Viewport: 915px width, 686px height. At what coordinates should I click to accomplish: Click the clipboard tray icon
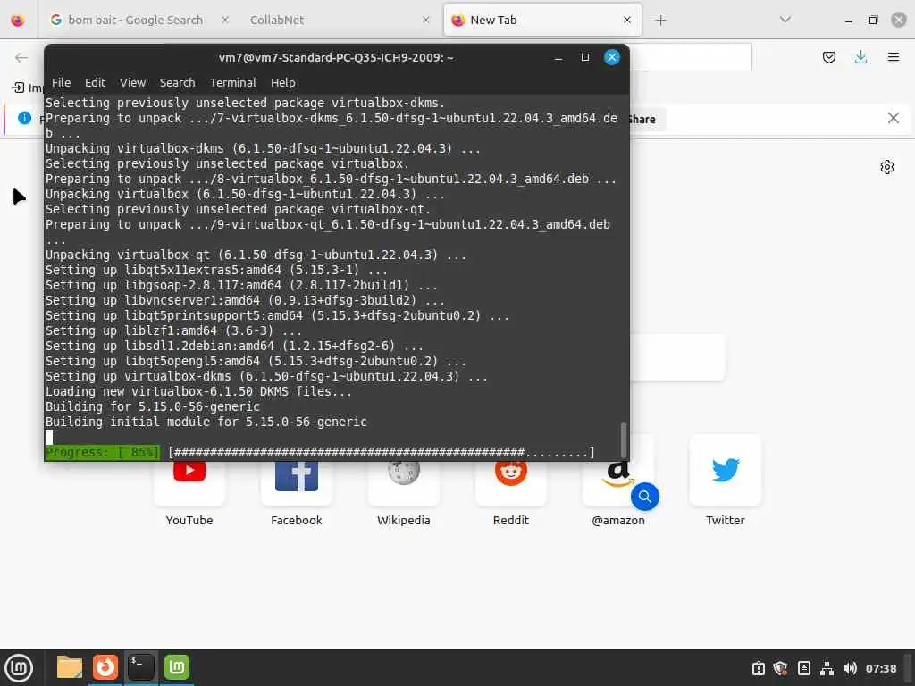click(758, 668)
